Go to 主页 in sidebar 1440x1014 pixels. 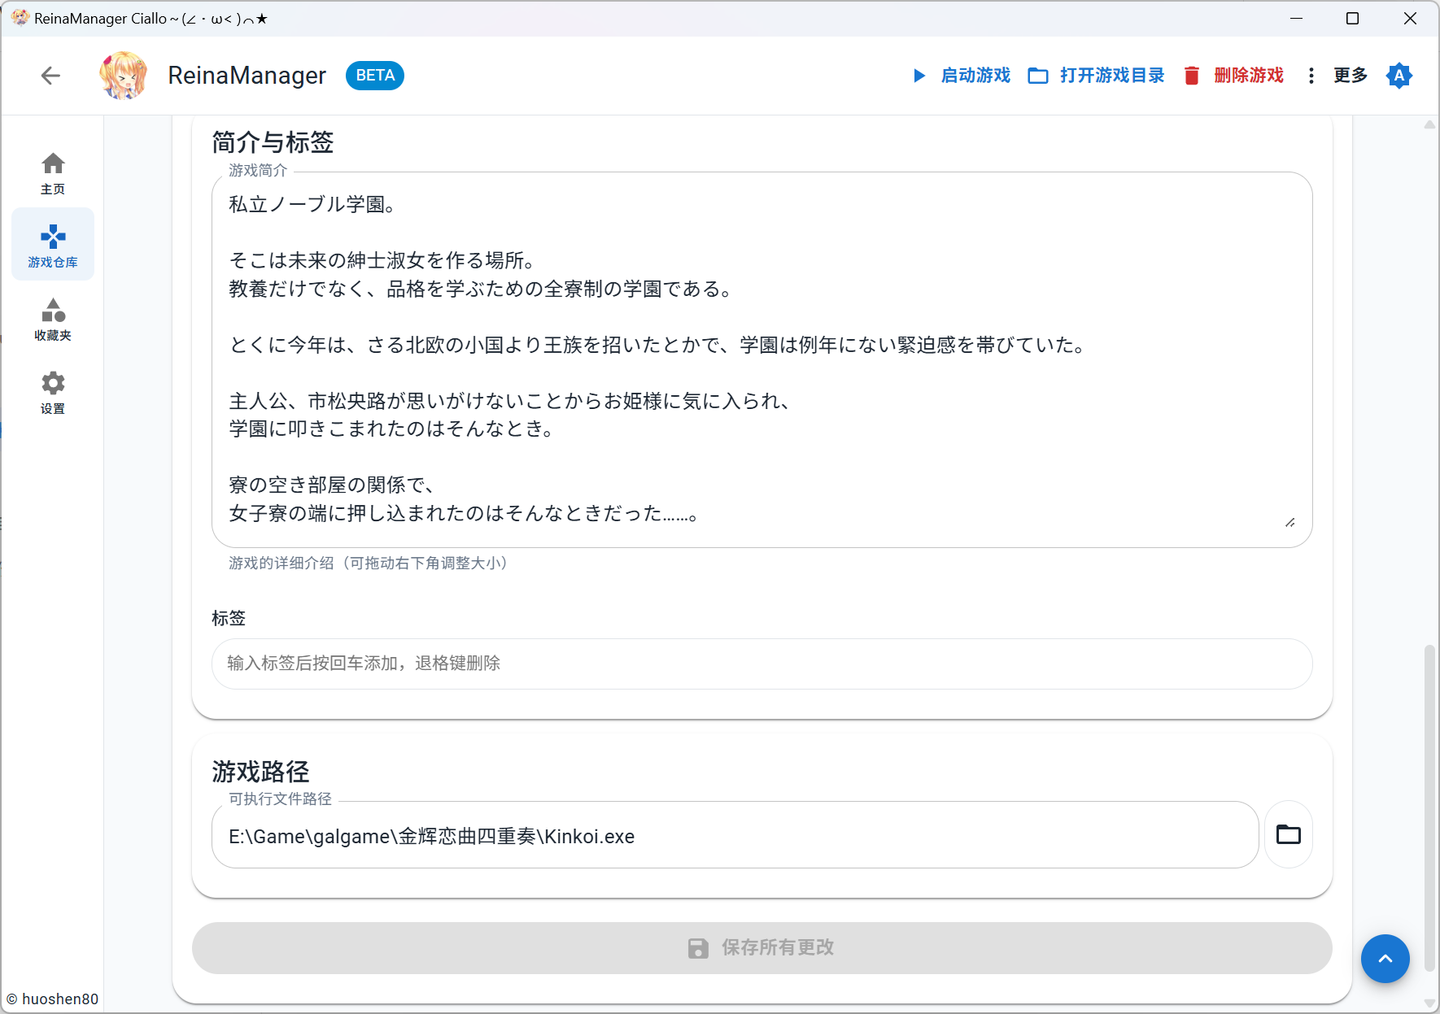[x=53, y=172]
